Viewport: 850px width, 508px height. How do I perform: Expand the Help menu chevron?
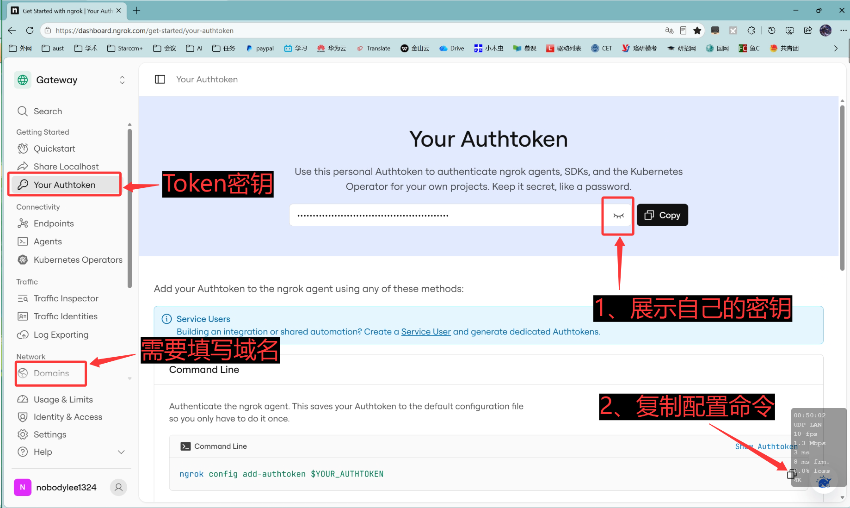click(x=121, y=452)
